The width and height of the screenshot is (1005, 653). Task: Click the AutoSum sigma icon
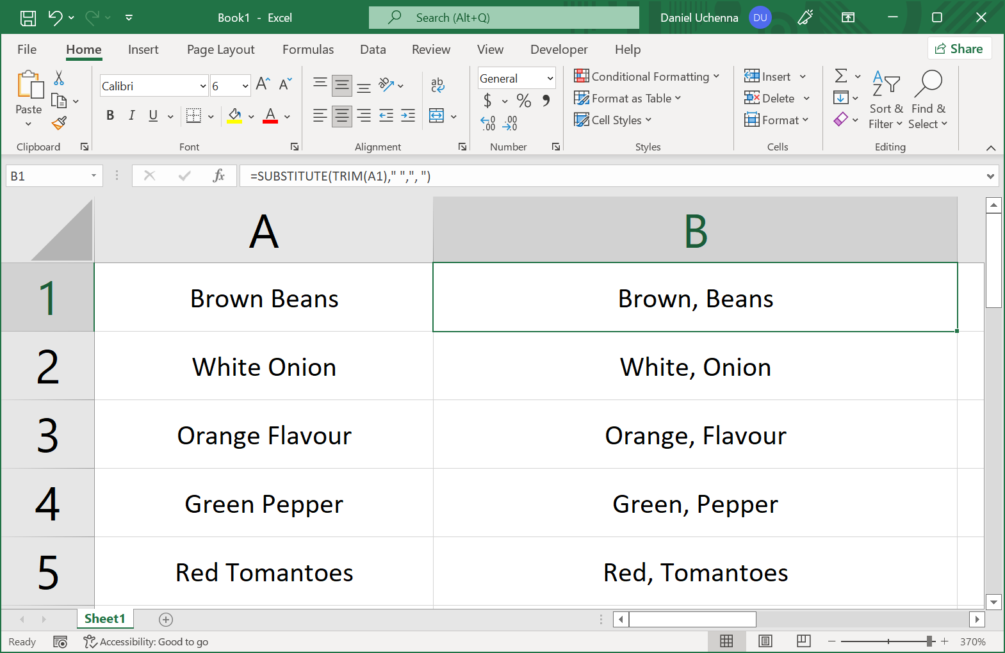coord(841,76)
